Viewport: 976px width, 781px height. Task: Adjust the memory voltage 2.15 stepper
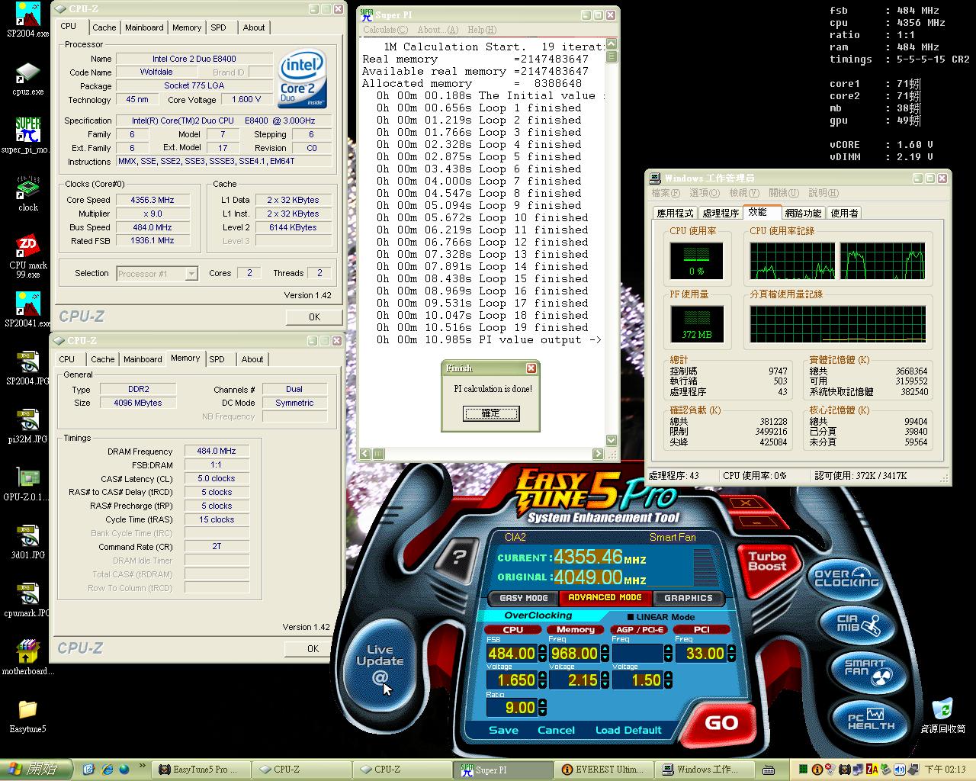click(x=605, y=680)
